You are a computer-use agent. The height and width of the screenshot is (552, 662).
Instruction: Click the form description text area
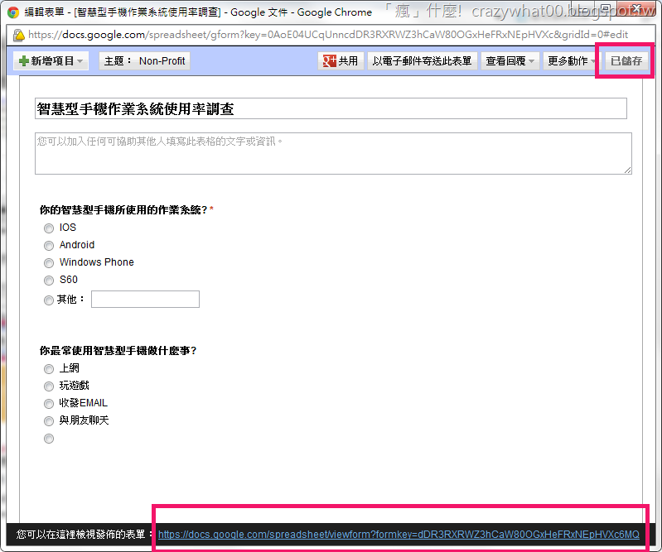pos(333,153)
